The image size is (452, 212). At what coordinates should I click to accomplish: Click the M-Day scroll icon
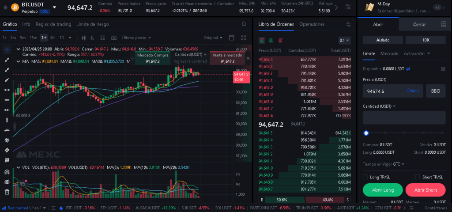point(369,8)
